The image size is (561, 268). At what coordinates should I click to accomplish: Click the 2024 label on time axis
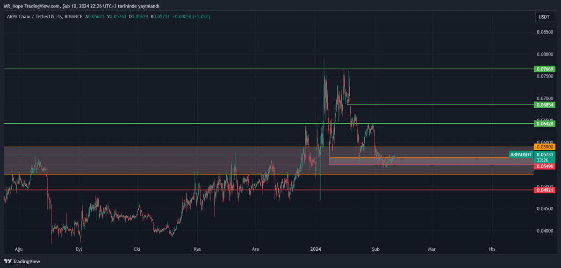(316, 249)
